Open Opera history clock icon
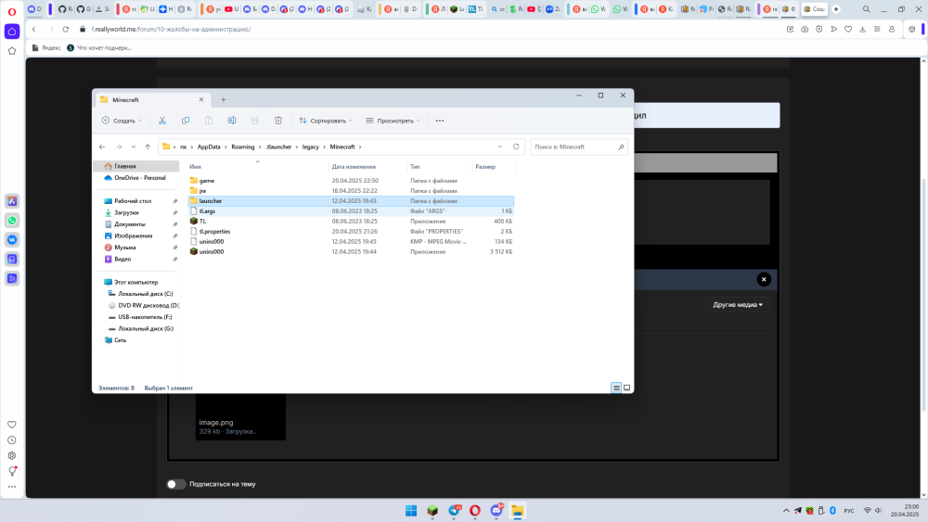Image resolution: width=928 pixels, height=522 pixels. click(x=12, y=440)
